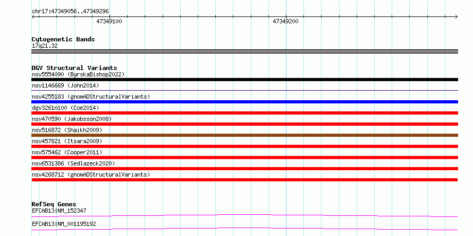Click the nsv5554090 (ByrskaBishop2022) label
Image resolution: width=473 pixels, height=236 pixels.
(78, 74)
